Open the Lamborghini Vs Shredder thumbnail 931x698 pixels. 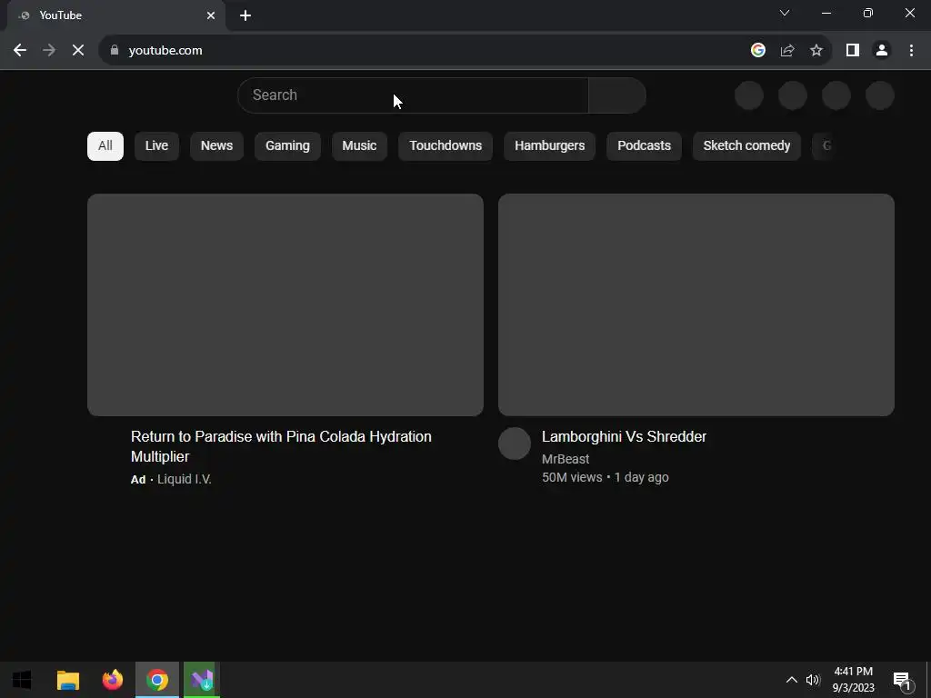pyautogui.click(x=696, y=304)
